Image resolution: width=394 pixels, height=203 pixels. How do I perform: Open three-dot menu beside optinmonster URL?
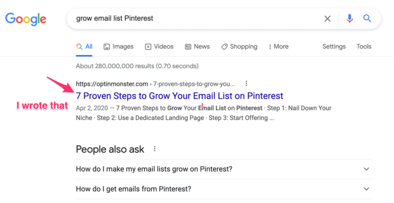(x=246, y=83)
